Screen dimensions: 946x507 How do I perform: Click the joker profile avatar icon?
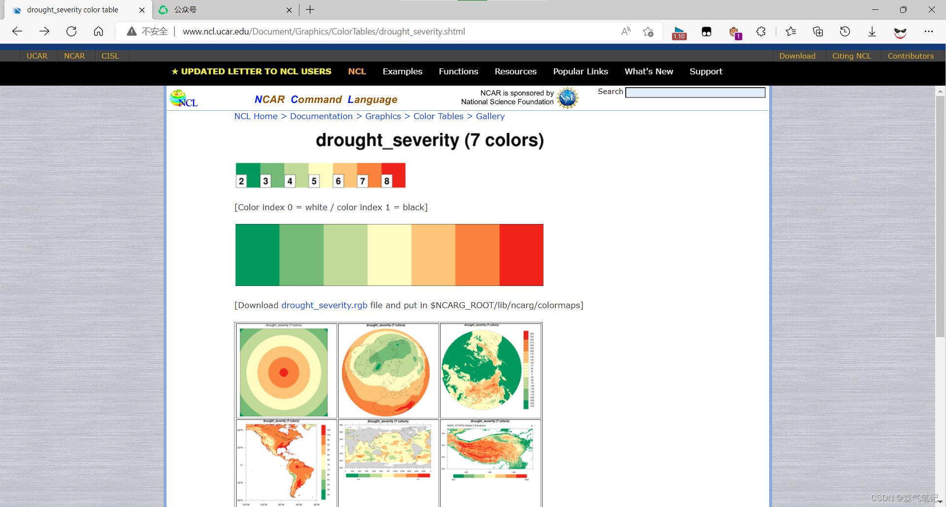[900, 32]
